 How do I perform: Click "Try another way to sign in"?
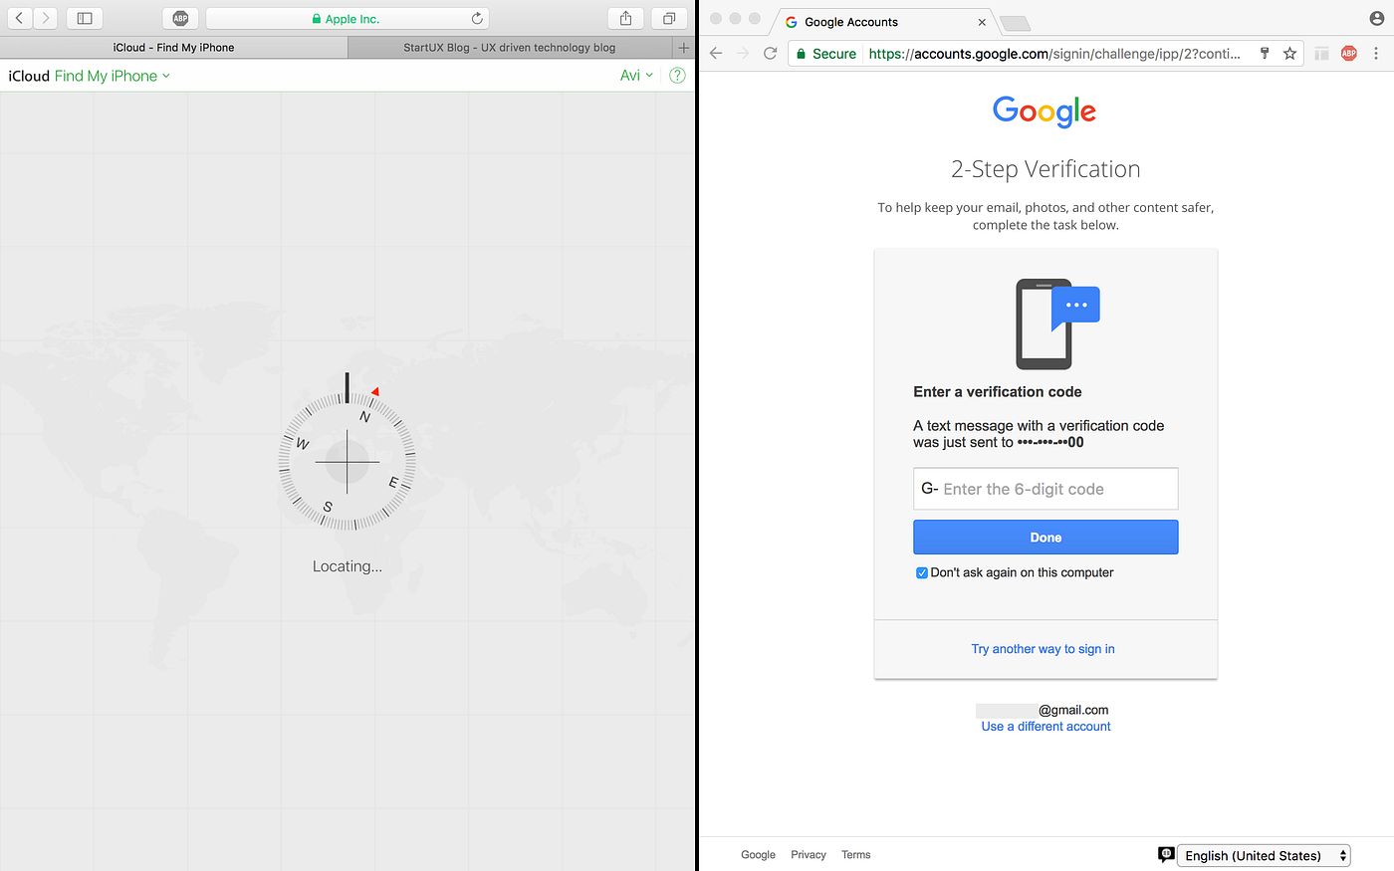1043,648
